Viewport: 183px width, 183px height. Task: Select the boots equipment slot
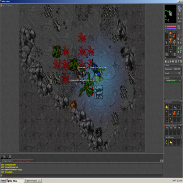point(171,53)
